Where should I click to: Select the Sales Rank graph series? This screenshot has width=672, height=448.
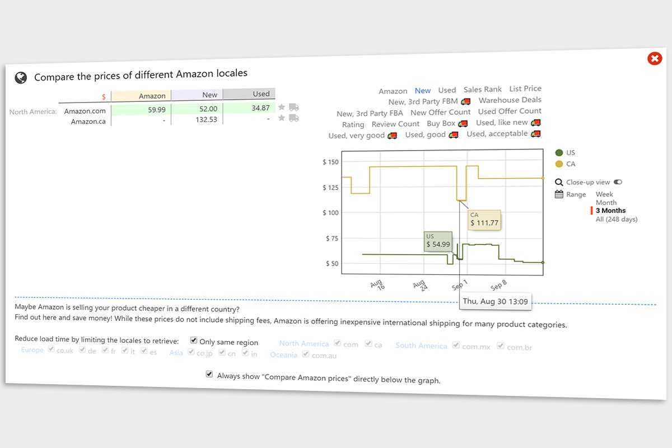pos(483,90)
